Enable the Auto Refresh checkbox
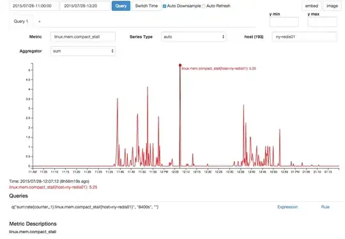The height and width of the screenshot is (239, 345). tap(204, 6)
